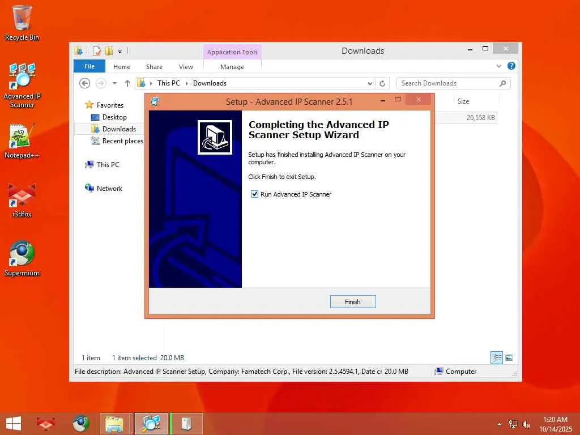Click This PC in the address breadcrumb
The image size is (580, 435).
pos(169,83)
